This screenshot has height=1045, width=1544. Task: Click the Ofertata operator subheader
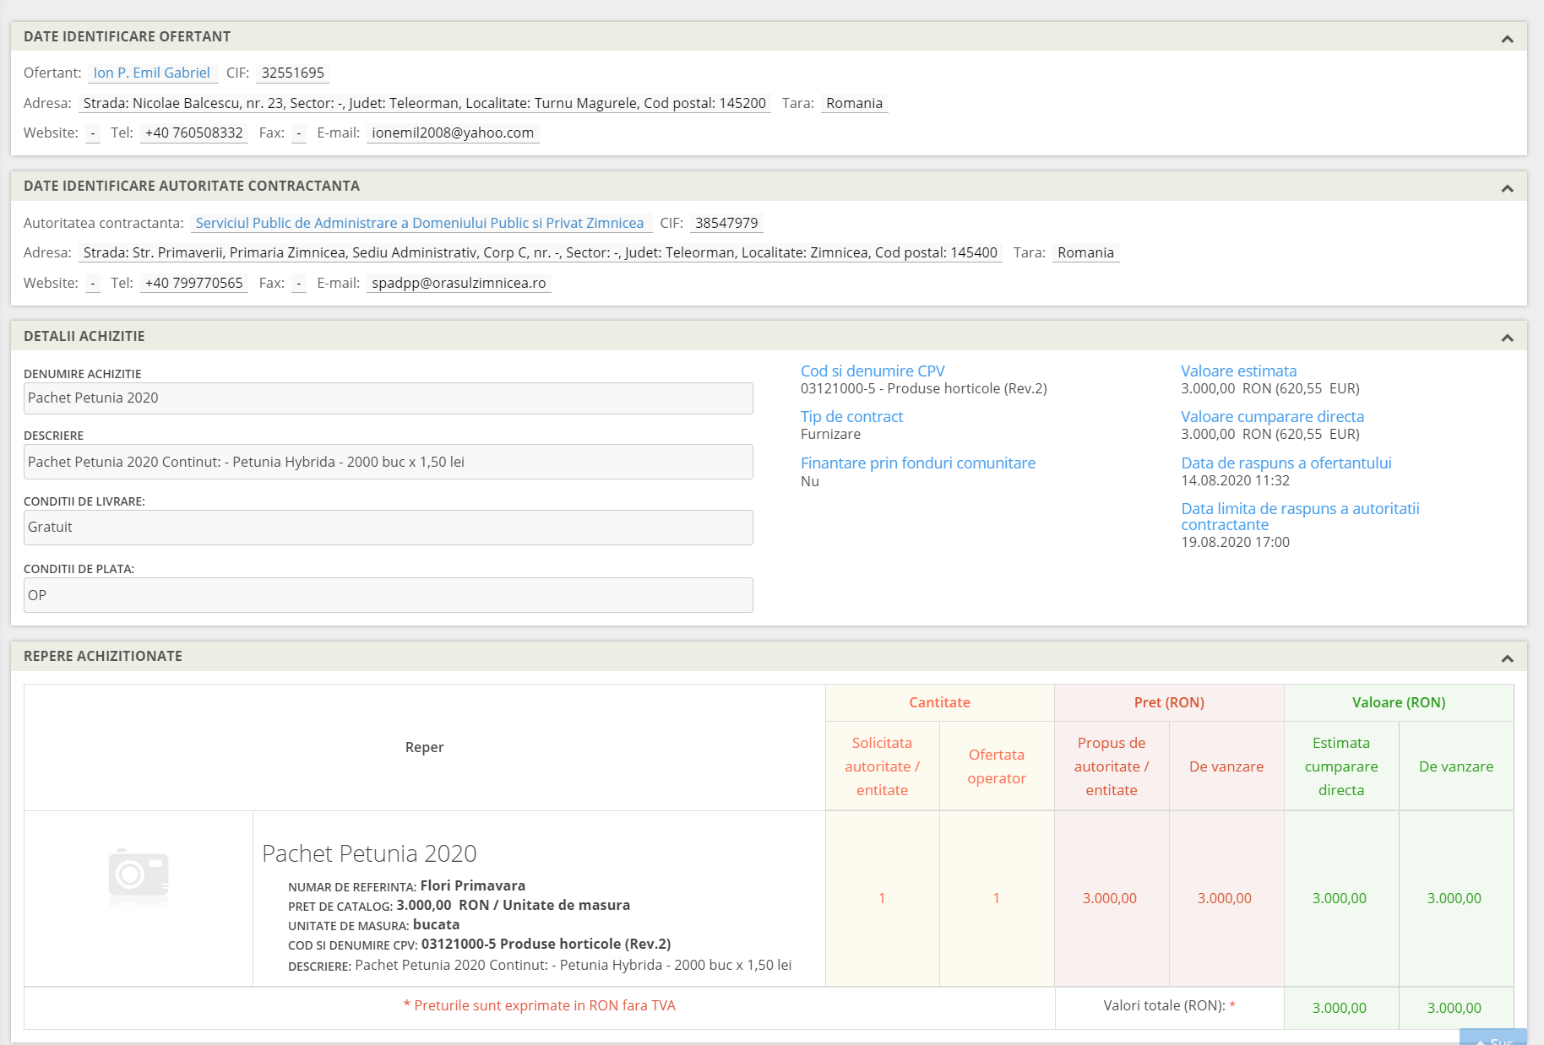point(997,766)
